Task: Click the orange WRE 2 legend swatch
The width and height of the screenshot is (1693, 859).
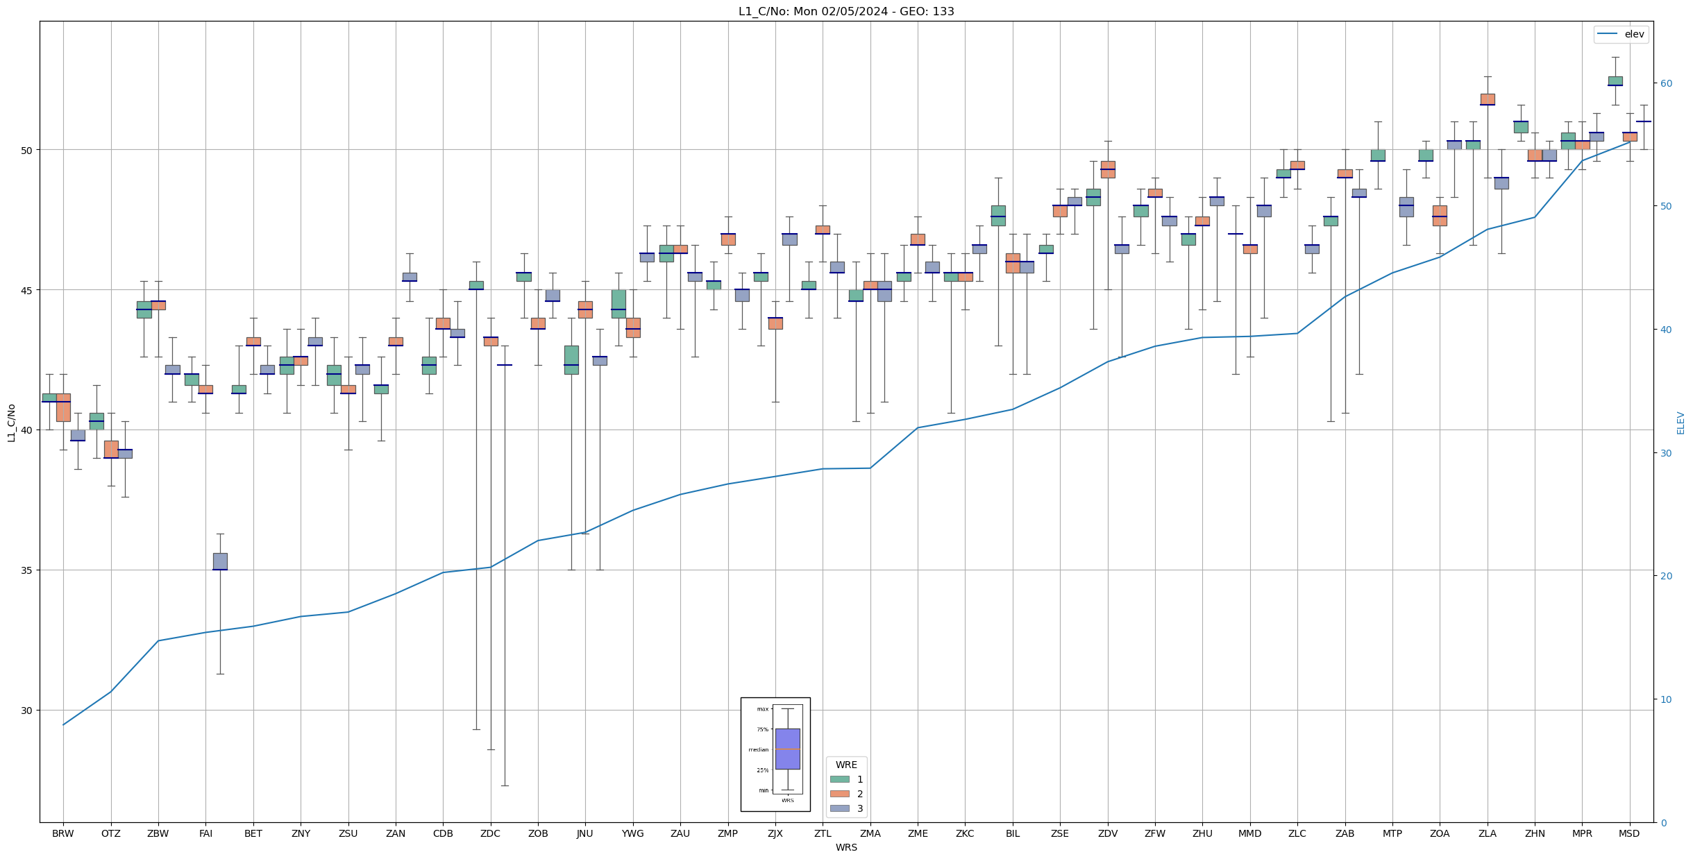Action: (839, 794)
